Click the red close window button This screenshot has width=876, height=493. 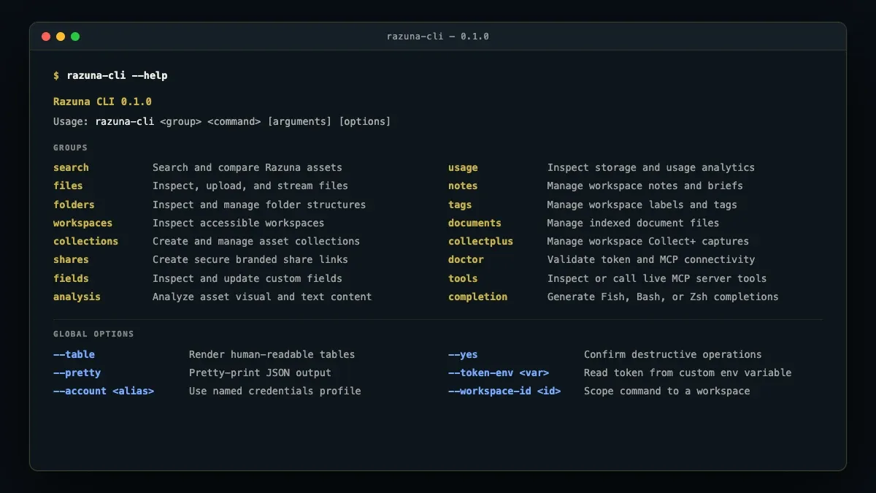[x=46, y=37]
